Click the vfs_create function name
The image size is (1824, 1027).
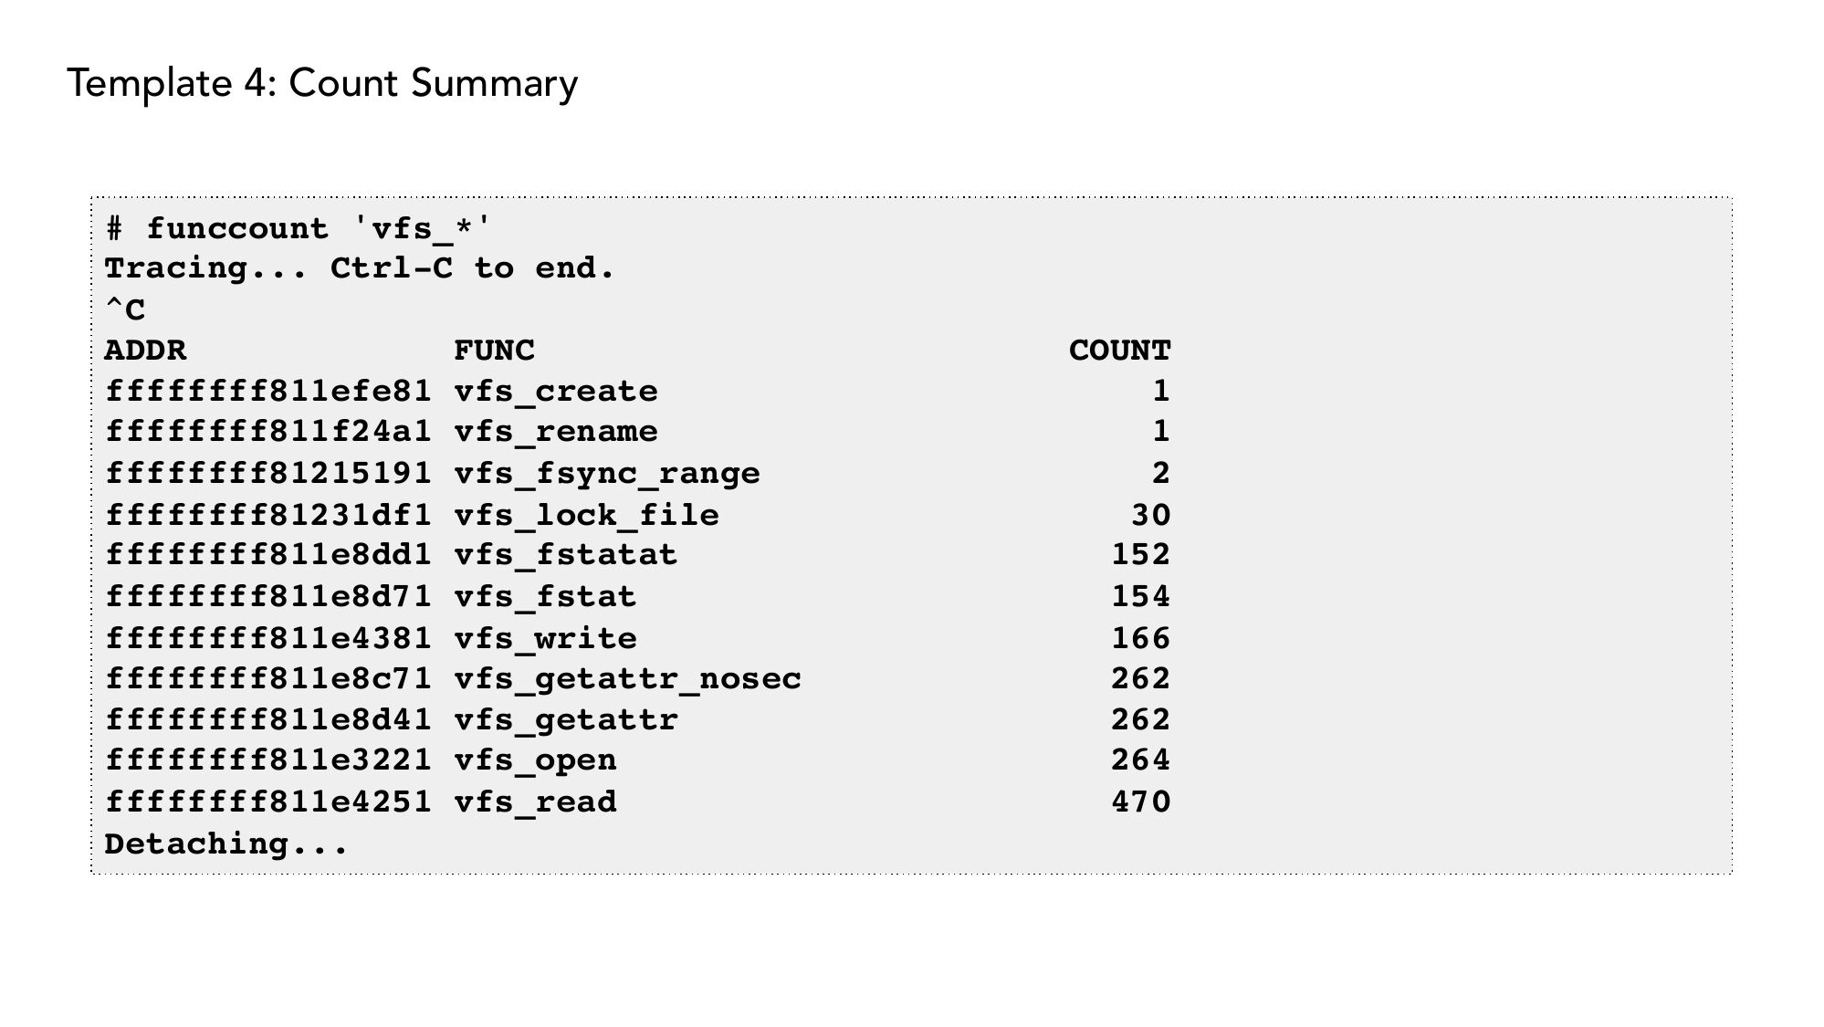coord(556,392)
